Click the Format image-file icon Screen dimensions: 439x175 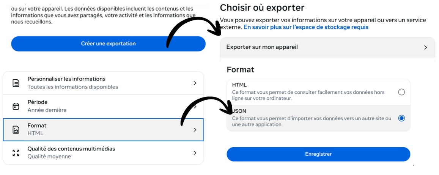(x=16, y=130)
